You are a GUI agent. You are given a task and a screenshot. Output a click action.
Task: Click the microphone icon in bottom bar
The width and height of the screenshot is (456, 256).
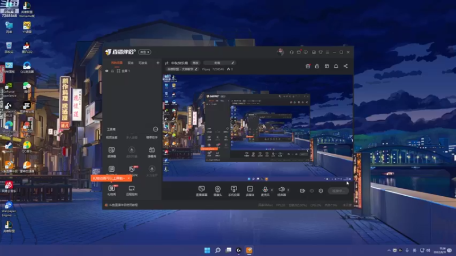coord(265,189)
